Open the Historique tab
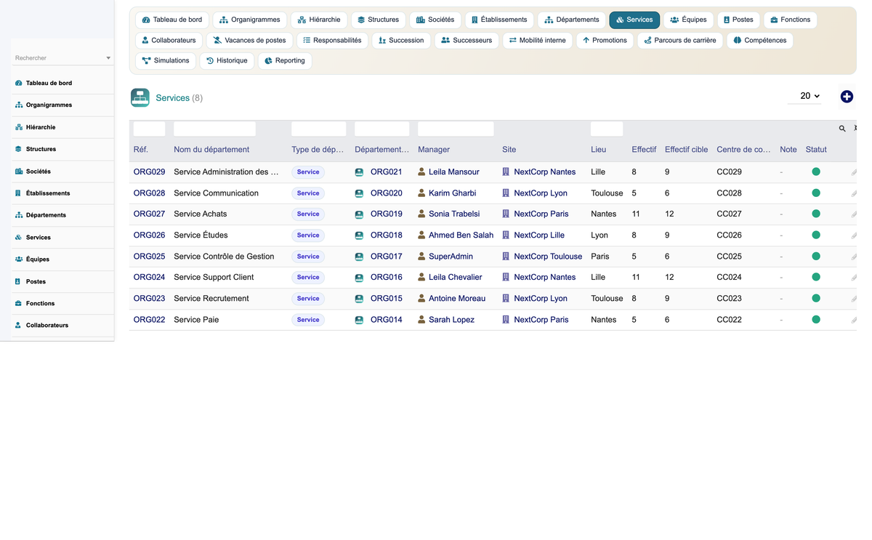 (227, 60)
